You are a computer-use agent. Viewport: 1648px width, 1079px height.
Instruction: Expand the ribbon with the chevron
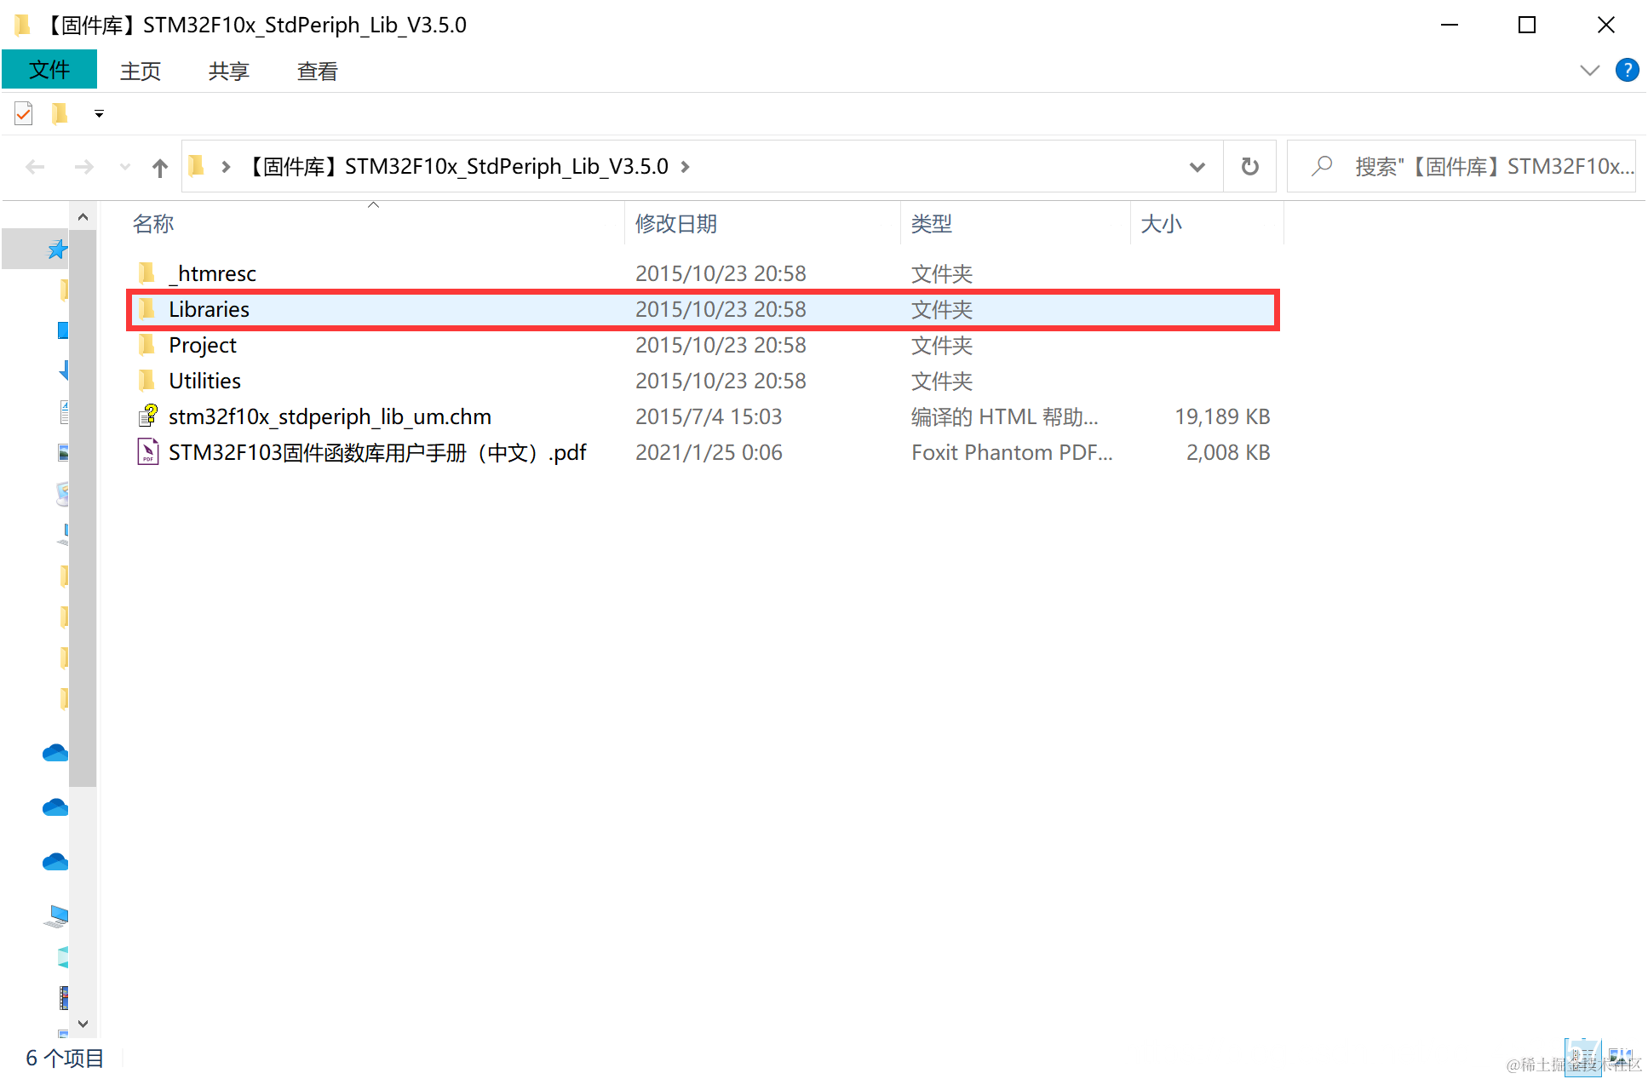click(1589, 70)
